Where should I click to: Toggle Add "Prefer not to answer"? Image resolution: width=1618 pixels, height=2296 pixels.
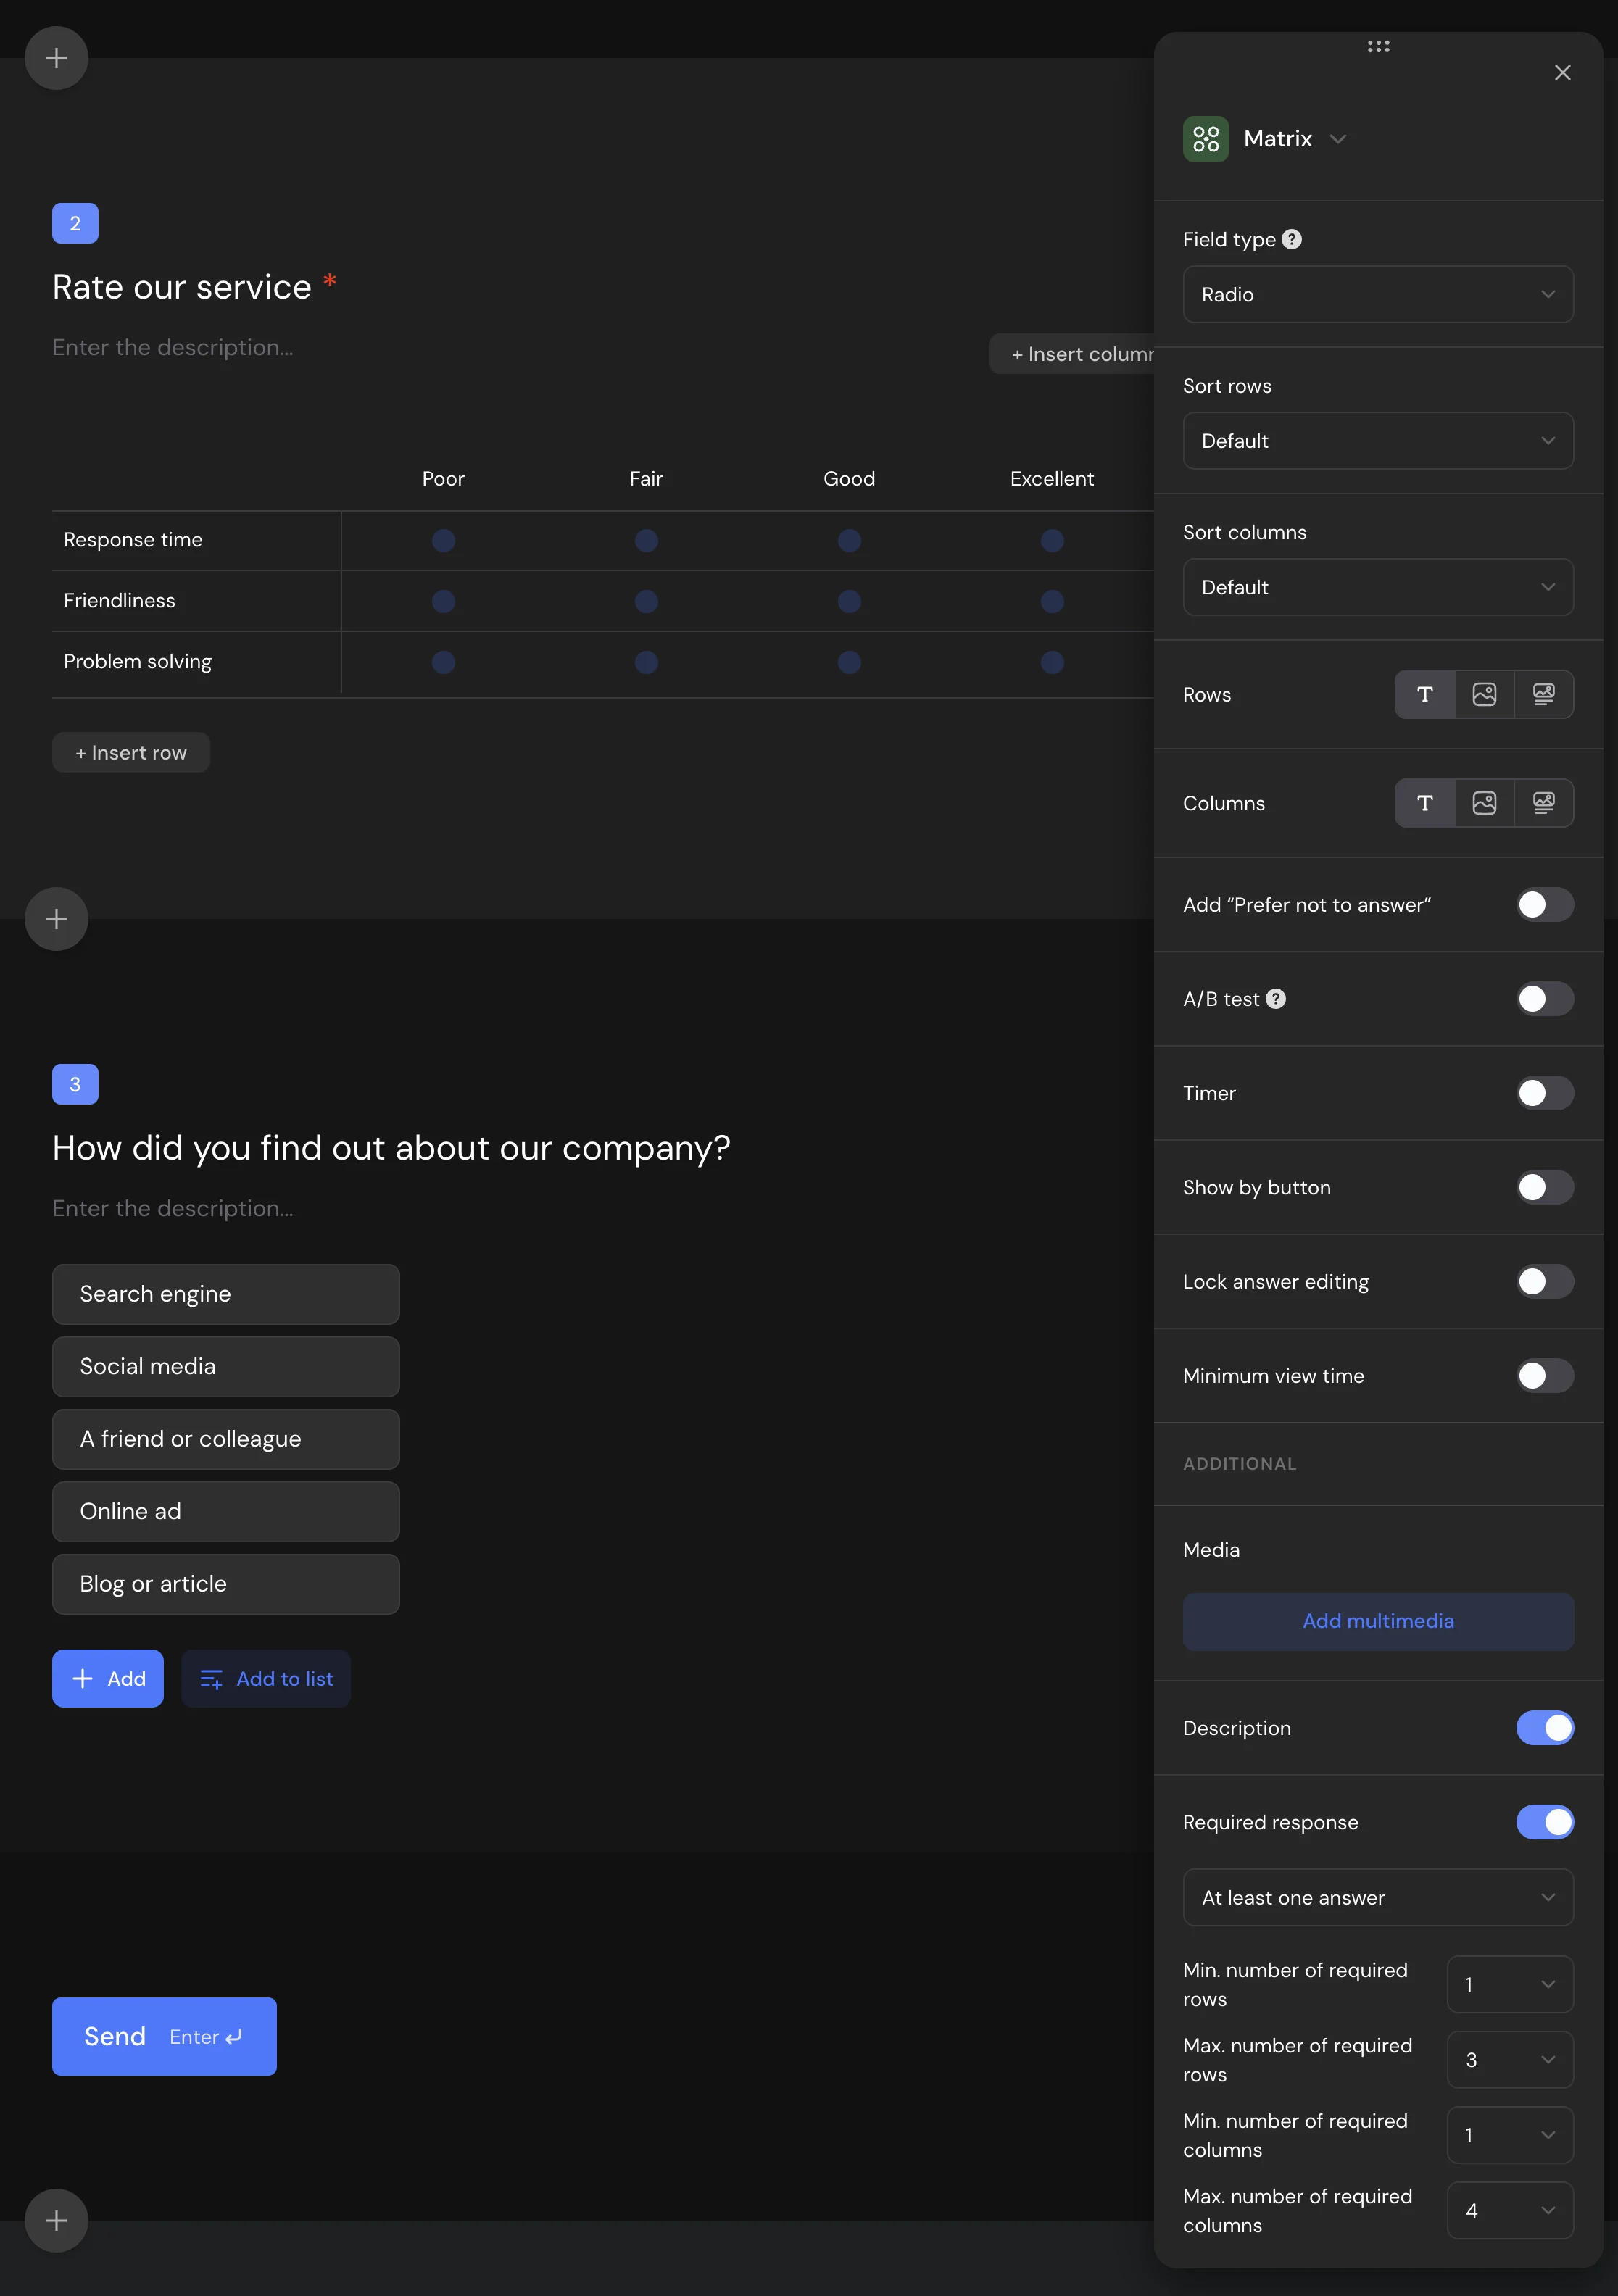pos(1545,905)
